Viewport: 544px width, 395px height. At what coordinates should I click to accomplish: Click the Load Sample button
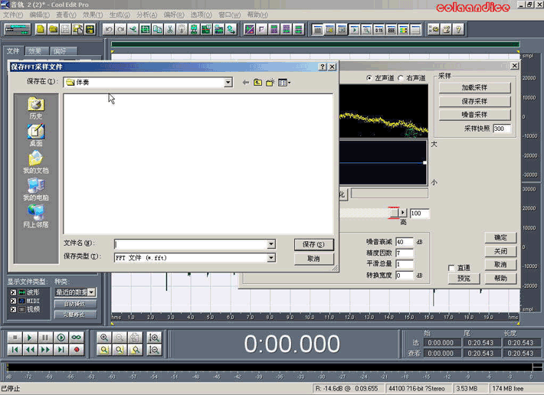474,87
